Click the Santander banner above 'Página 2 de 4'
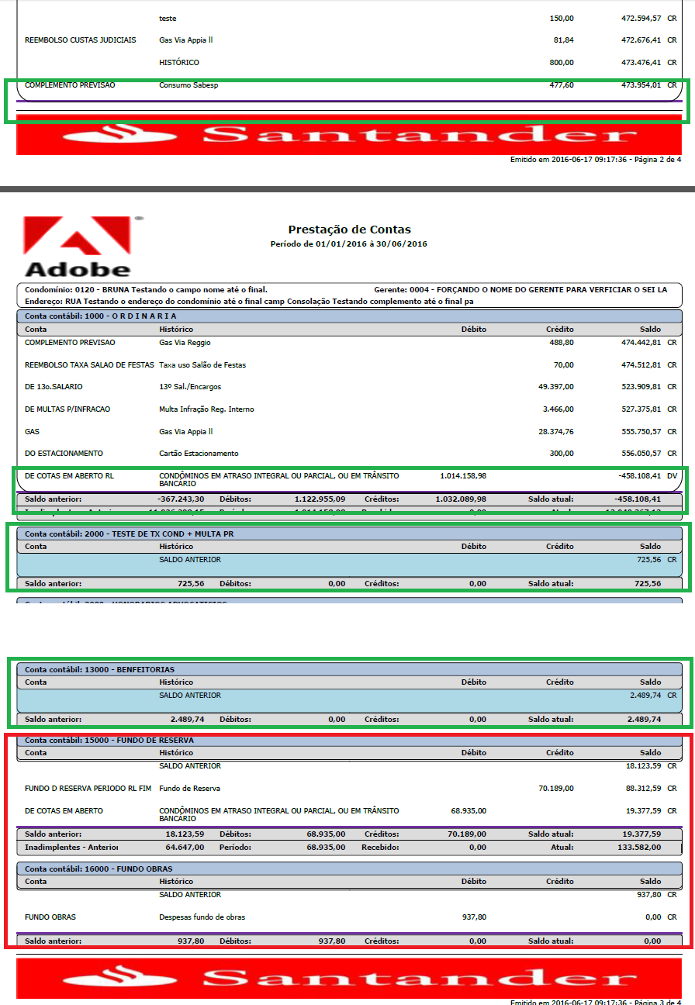 coord(349,135)
